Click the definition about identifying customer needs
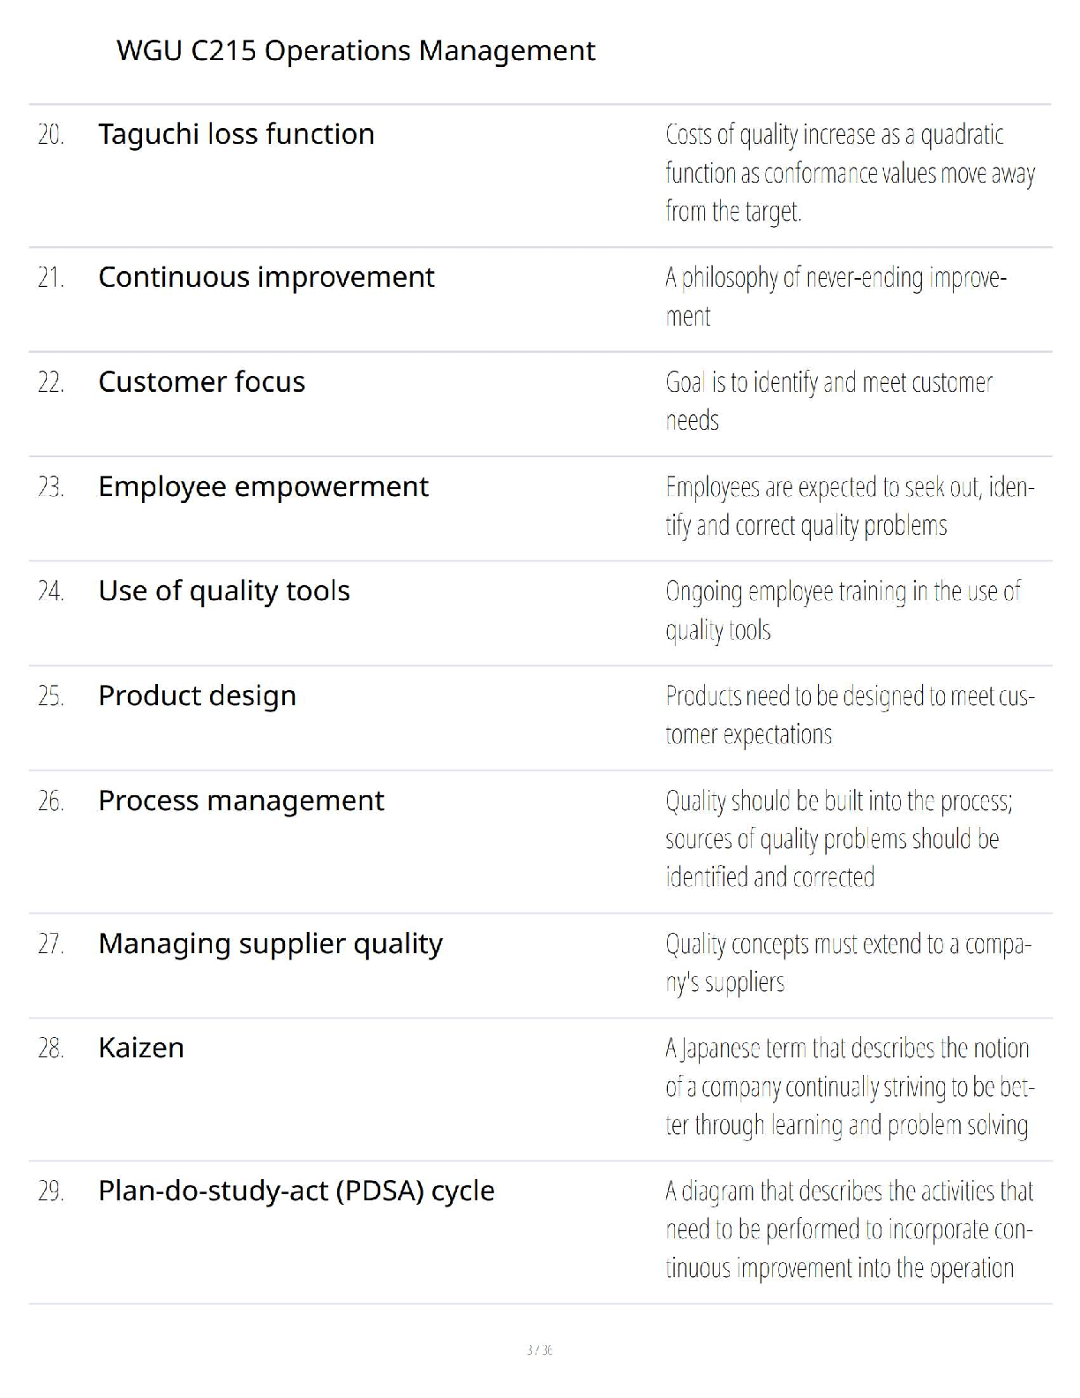The height and width of the screenshot is (1398, 1080). pos(829,402)
